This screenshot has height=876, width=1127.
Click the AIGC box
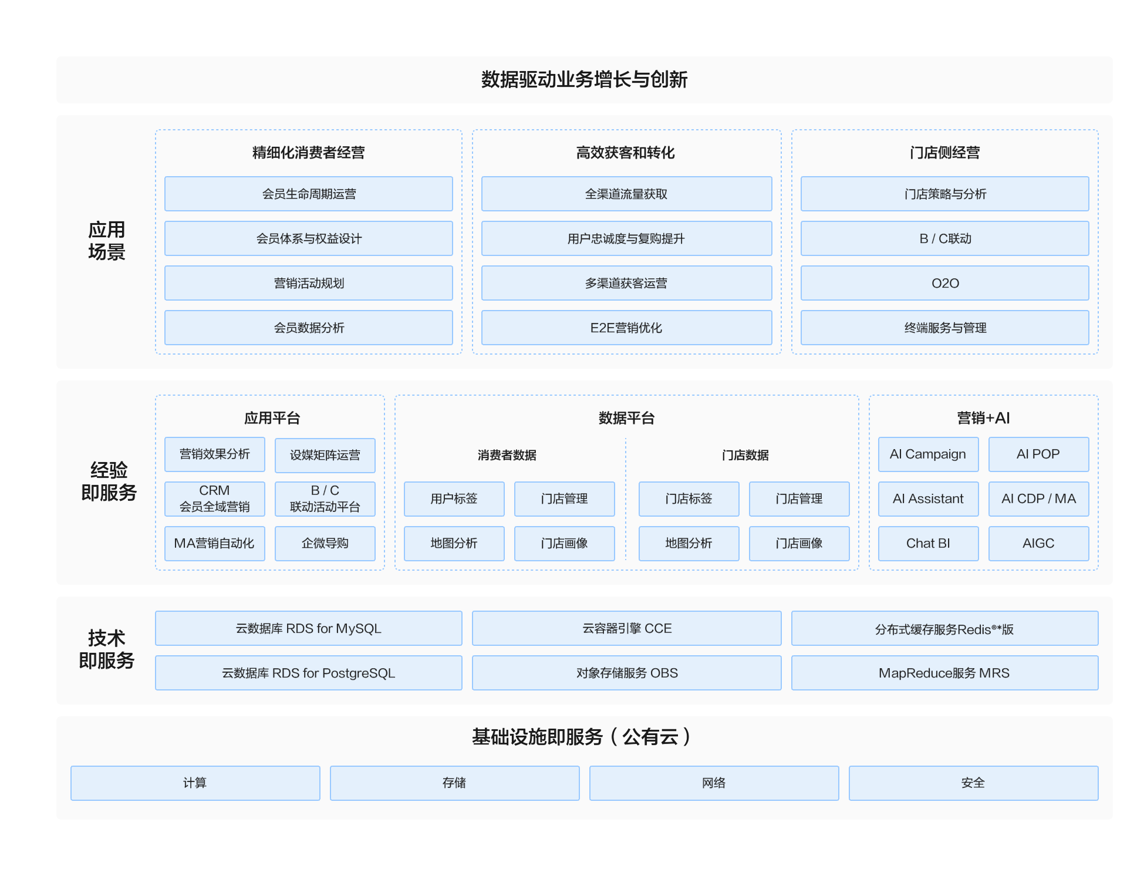[1039, 544]
